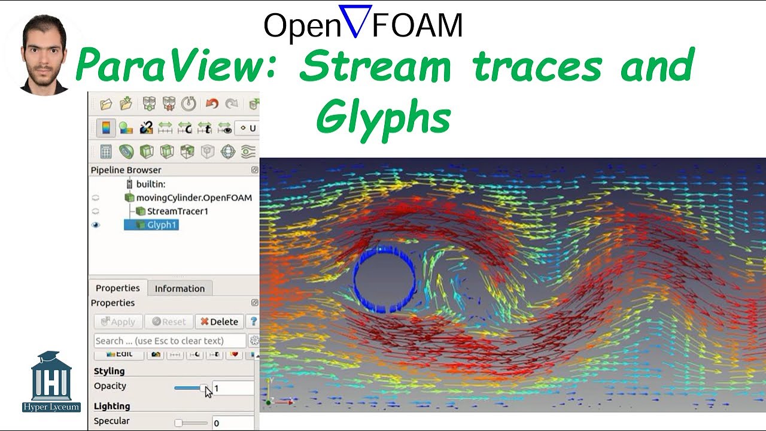Open the Edit Color Map icon

(126, 128)
